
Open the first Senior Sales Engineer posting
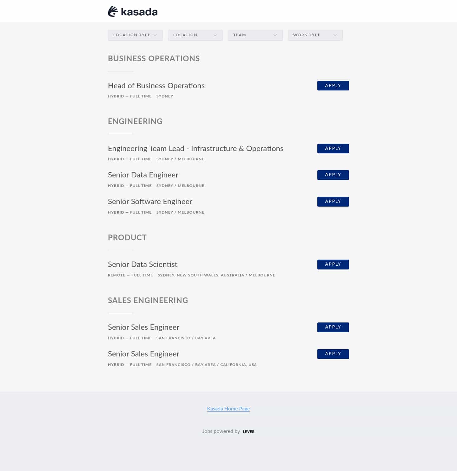143,327
